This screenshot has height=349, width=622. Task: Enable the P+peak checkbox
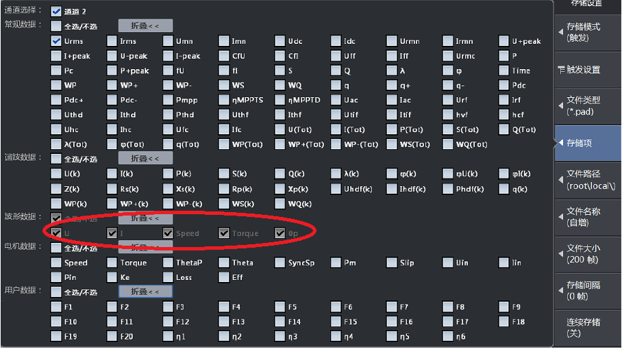112,70
